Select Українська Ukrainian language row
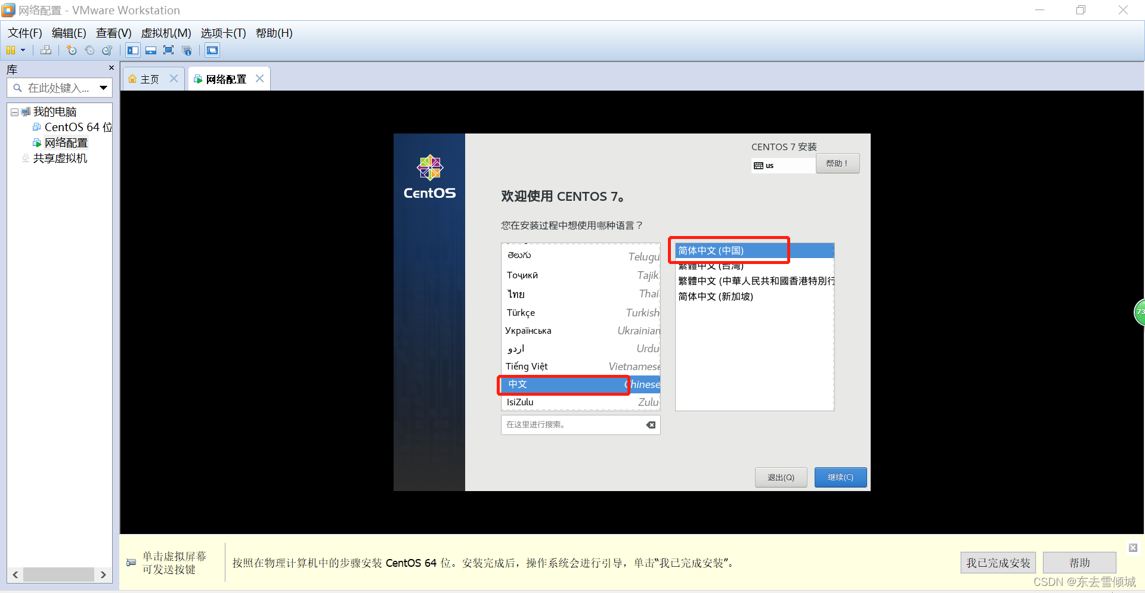1145x593 pixels. tap(581, 330)
